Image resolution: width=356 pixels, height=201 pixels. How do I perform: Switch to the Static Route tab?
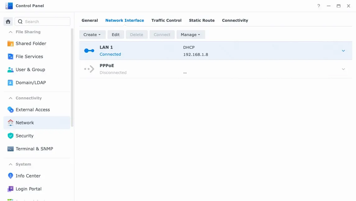[x=202, y=21]
